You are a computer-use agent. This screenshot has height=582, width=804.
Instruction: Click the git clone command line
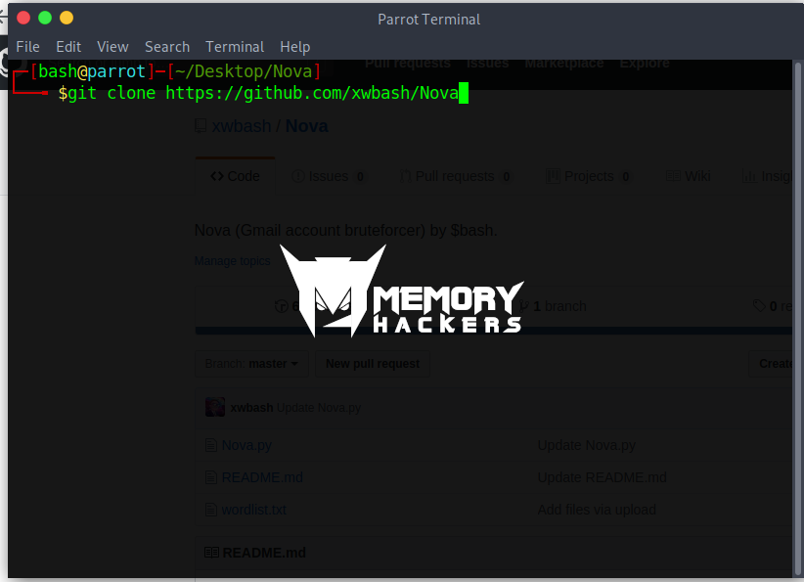263,93
